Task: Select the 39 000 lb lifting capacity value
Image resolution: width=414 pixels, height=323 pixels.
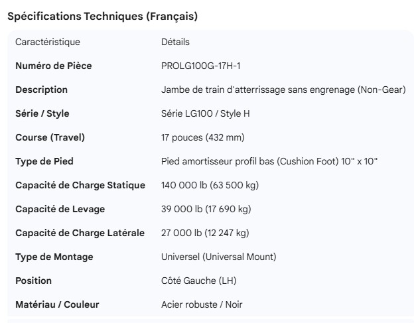Action: tap(206, 209)
